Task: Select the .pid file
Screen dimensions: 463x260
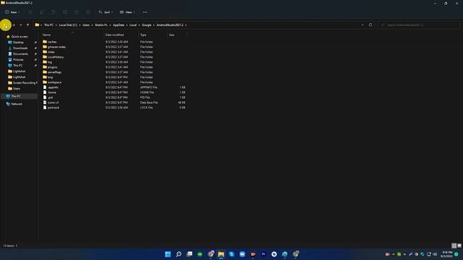Action: tap(50, 97)
